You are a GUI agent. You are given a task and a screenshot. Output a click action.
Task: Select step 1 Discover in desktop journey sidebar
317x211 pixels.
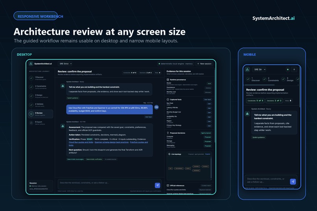(x=41, y=78)
